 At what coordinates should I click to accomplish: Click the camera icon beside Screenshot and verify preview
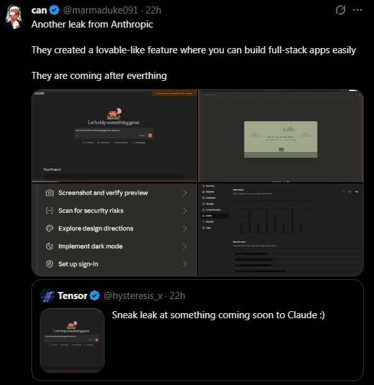pos(49,193)
